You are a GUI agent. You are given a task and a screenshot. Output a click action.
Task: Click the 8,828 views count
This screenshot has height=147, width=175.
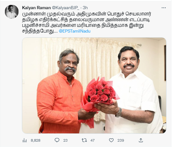pyautogui.click(x=36, y=140)
